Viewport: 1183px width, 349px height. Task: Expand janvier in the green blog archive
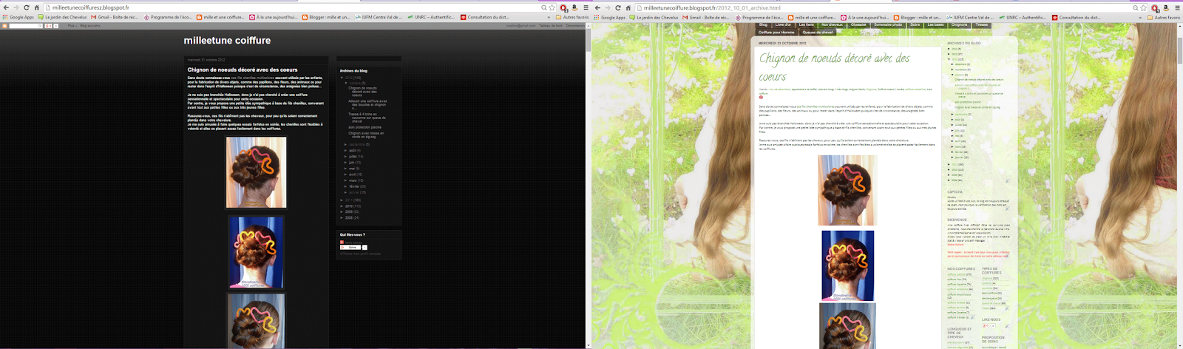point(953,157)
